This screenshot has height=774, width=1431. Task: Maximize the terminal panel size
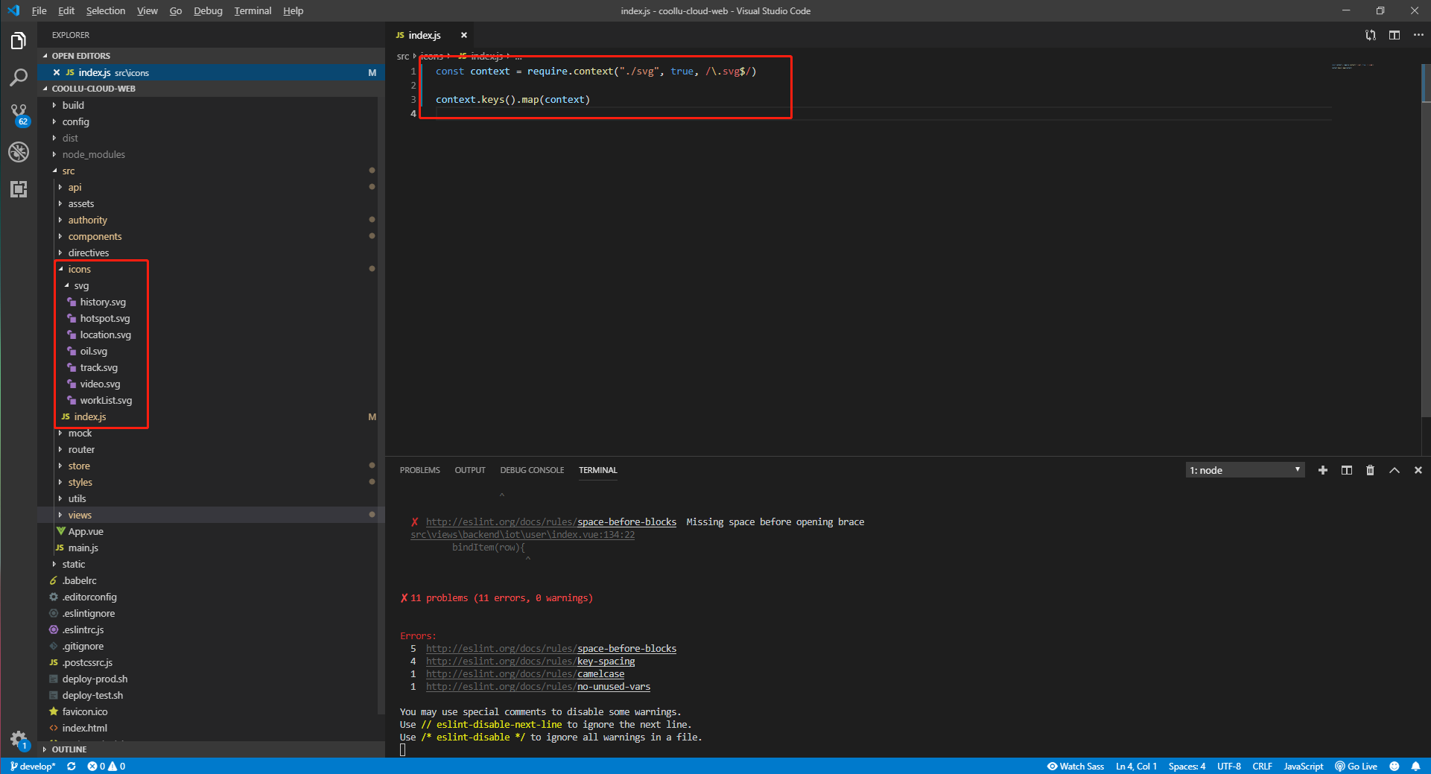pos(1394,470)
